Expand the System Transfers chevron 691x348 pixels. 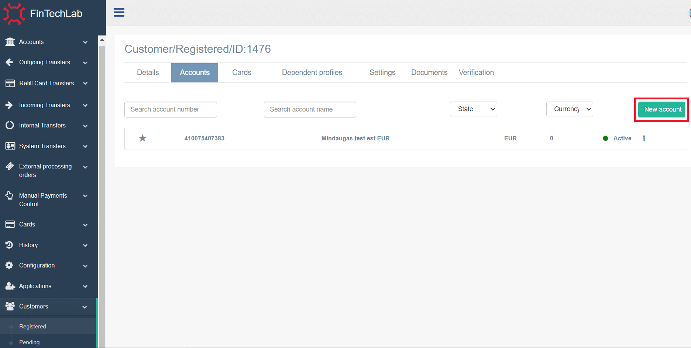click(85, 146)
